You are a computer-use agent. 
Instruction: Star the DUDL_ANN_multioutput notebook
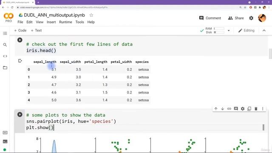(91, 15)
